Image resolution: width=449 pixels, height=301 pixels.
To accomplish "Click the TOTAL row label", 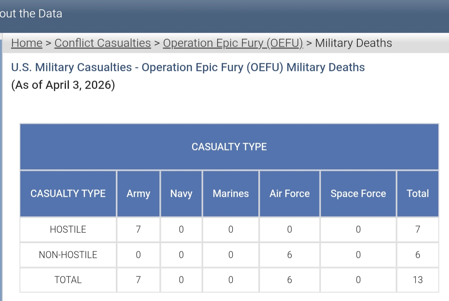I will click(68, 280).
